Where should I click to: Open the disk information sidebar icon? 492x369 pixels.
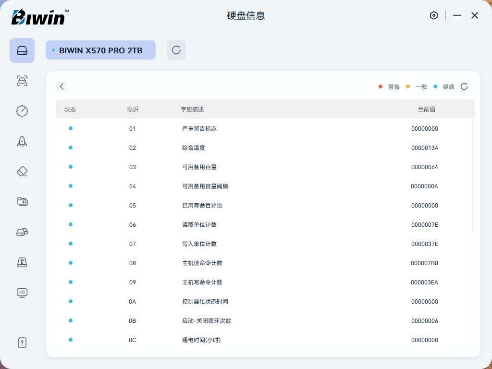[x=22, y=50]
